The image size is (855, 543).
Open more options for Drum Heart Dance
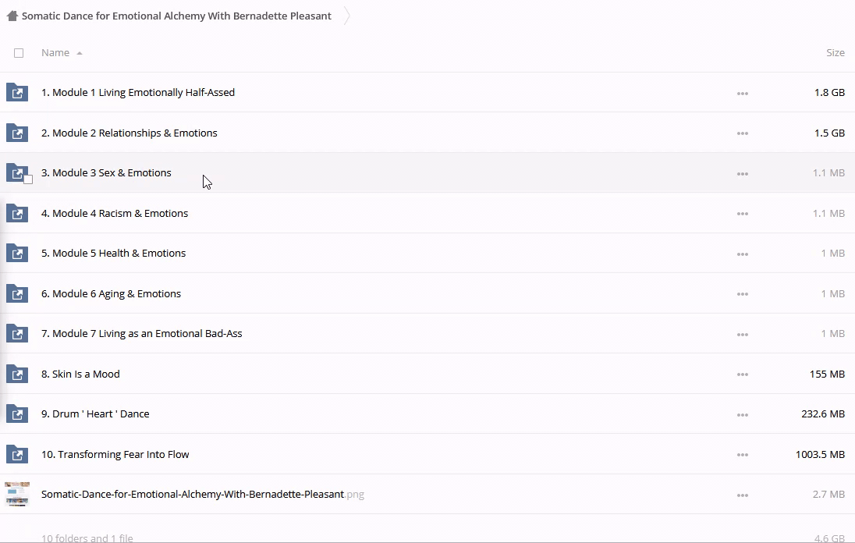click(x=742, y=415)
